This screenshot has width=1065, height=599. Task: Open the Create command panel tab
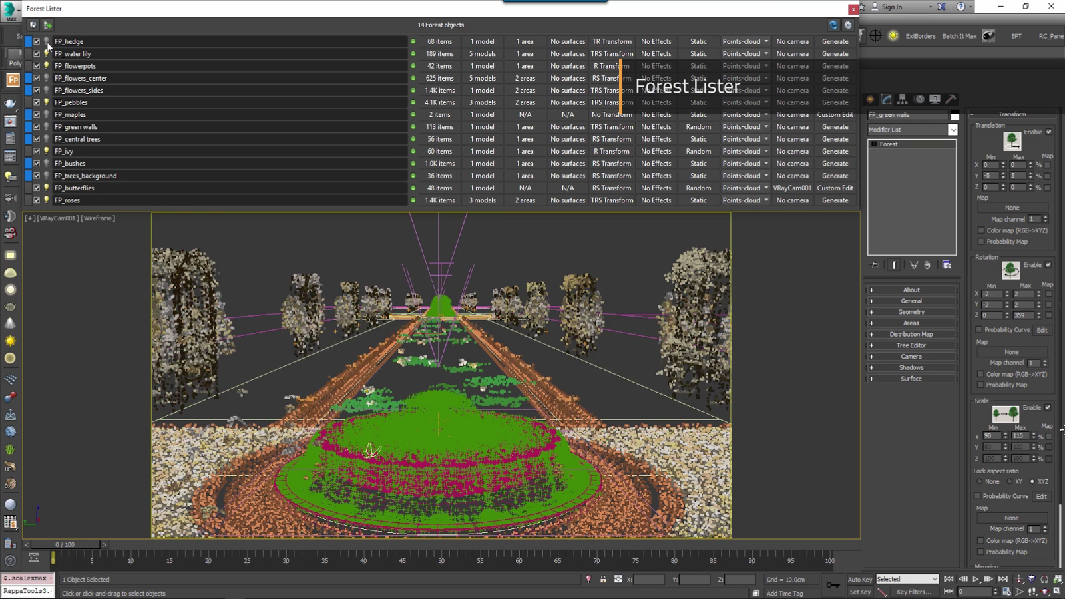pos(870,99)
